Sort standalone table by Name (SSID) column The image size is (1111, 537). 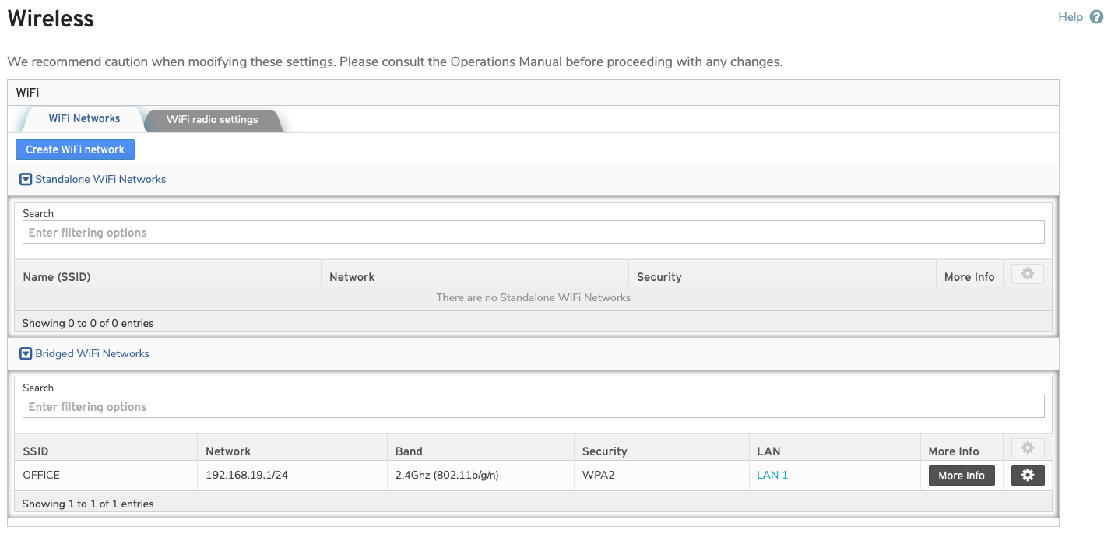[x=57, y=277]
